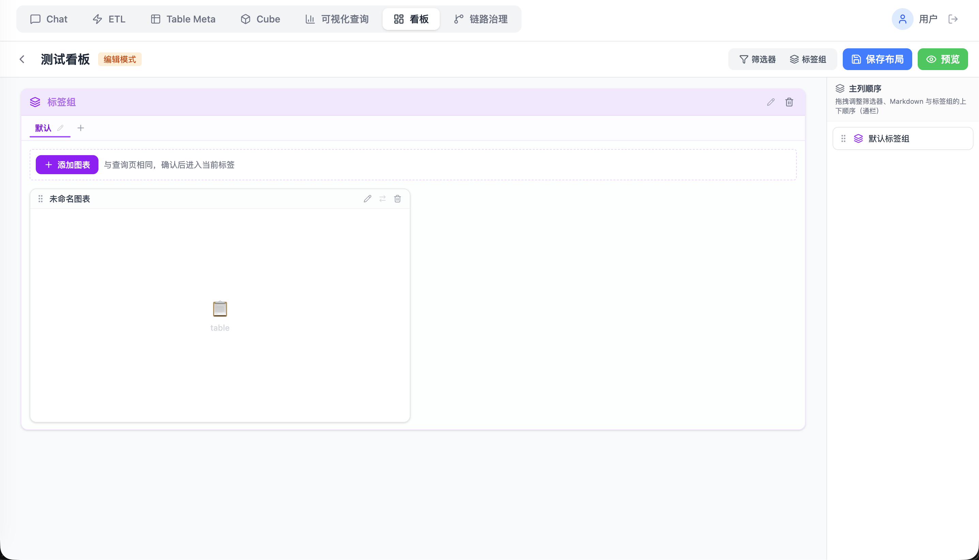This screenshot has height=560, width=979.
Task: Click the purple layers icon in 标签组 header
Action: click(35, 102)
